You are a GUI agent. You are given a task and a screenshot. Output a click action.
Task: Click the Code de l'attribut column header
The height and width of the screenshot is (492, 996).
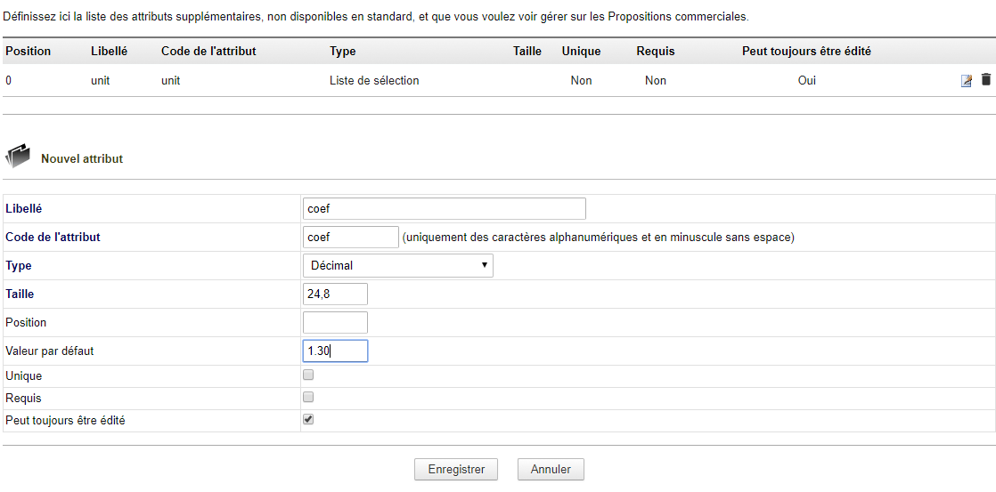[x=209, y=52]
